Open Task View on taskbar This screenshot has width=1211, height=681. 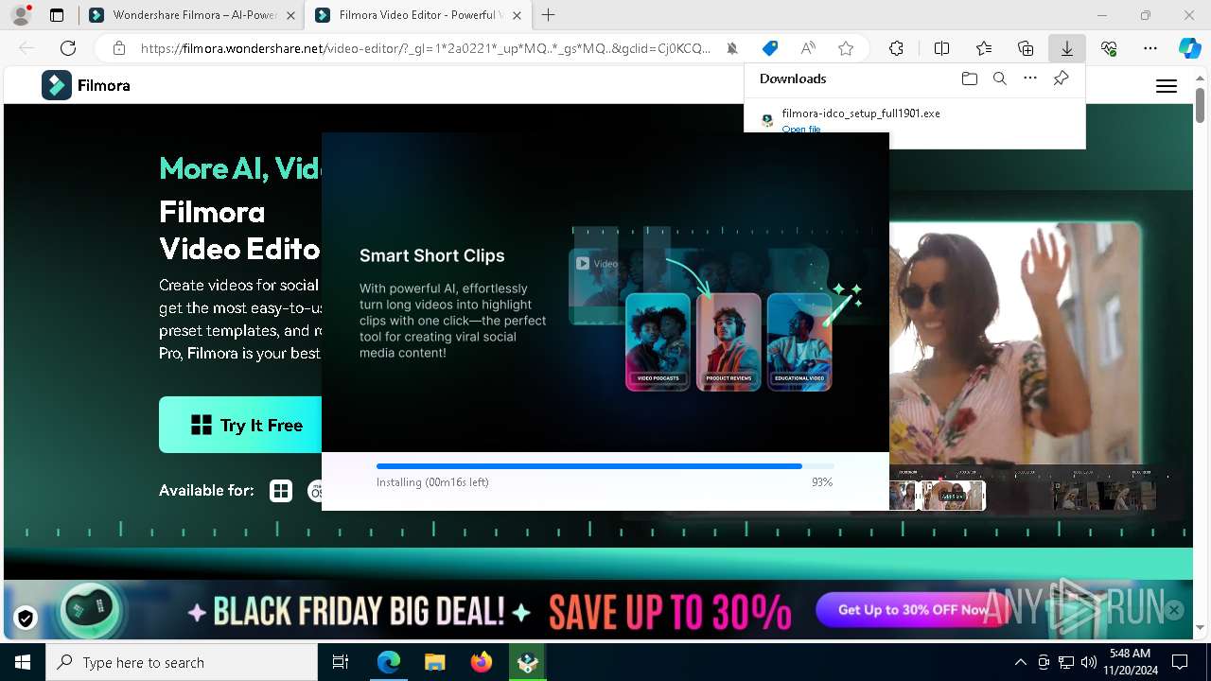(341, 662)
